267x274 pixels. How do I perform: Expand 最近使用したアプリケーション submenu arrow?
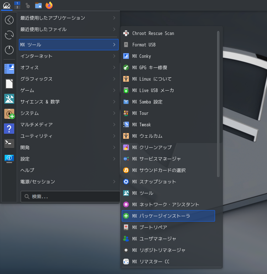[114, 18]
